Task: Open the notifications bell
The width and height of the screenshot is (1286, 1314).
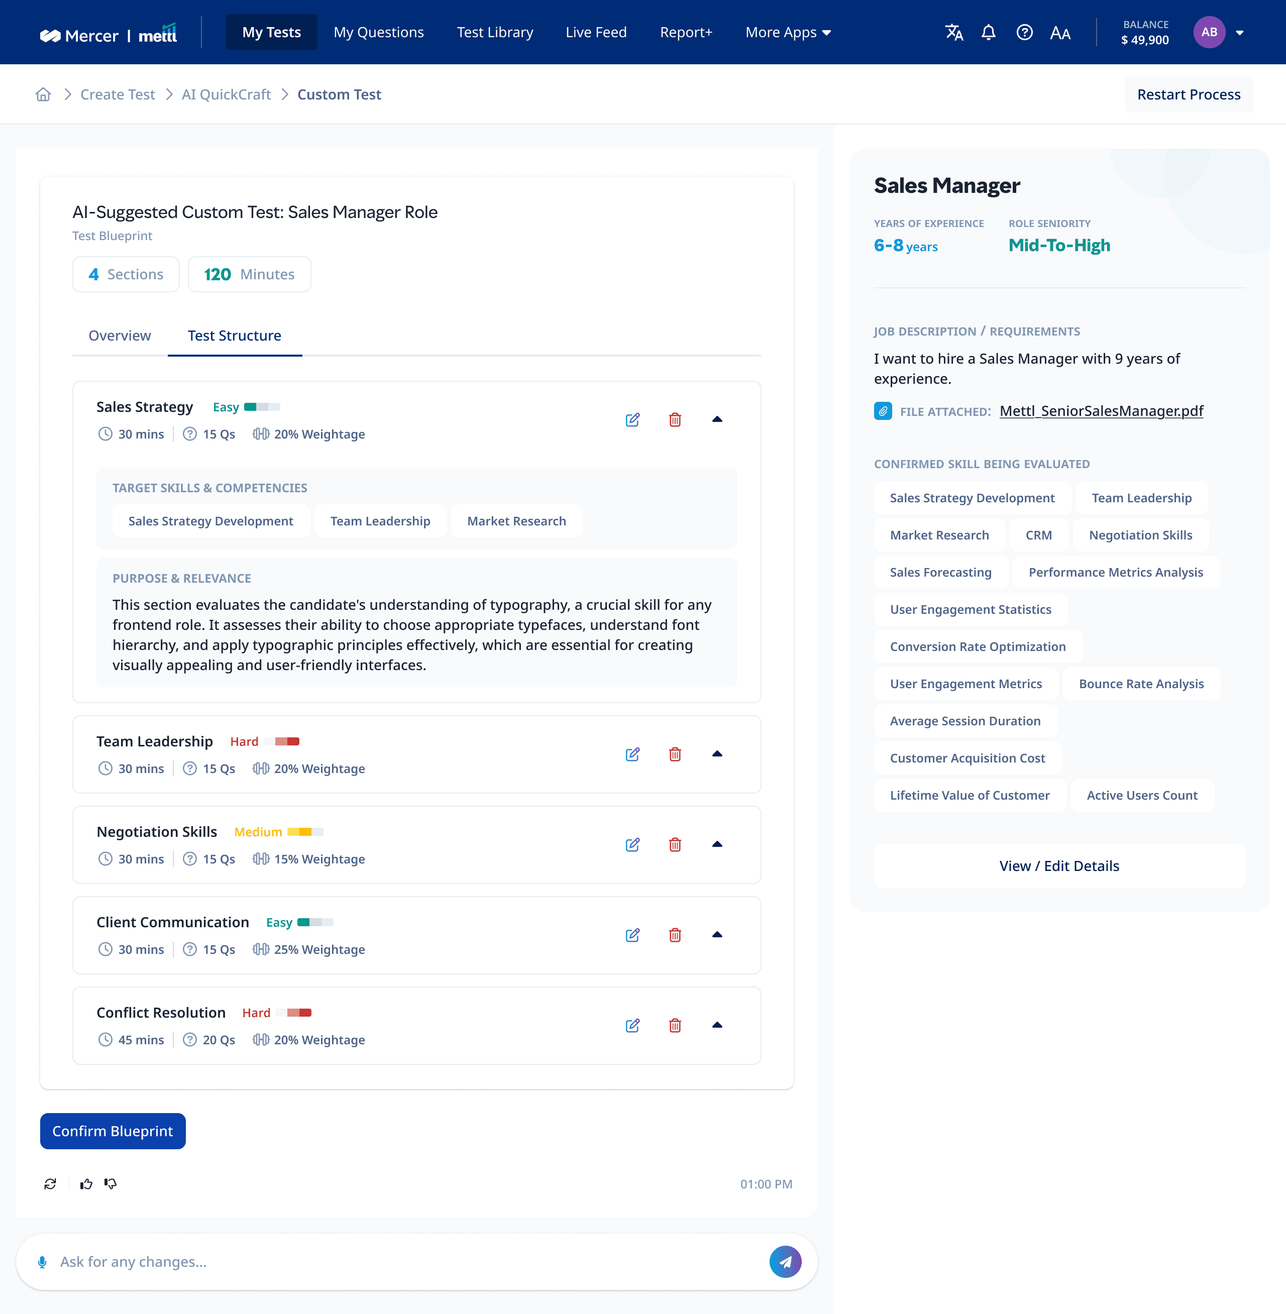Action: point(988,33)
